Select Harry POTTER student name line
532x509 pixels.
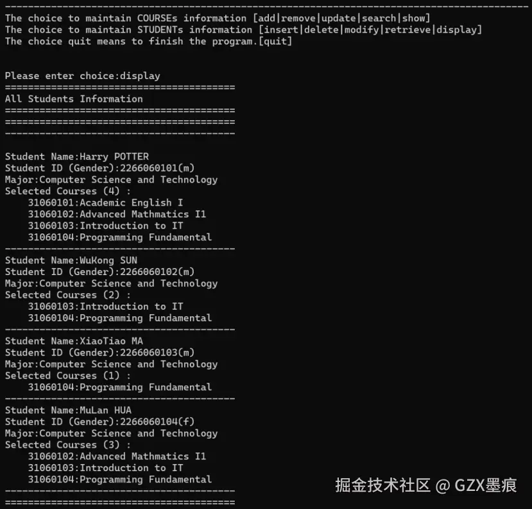(x=76, y=157)
